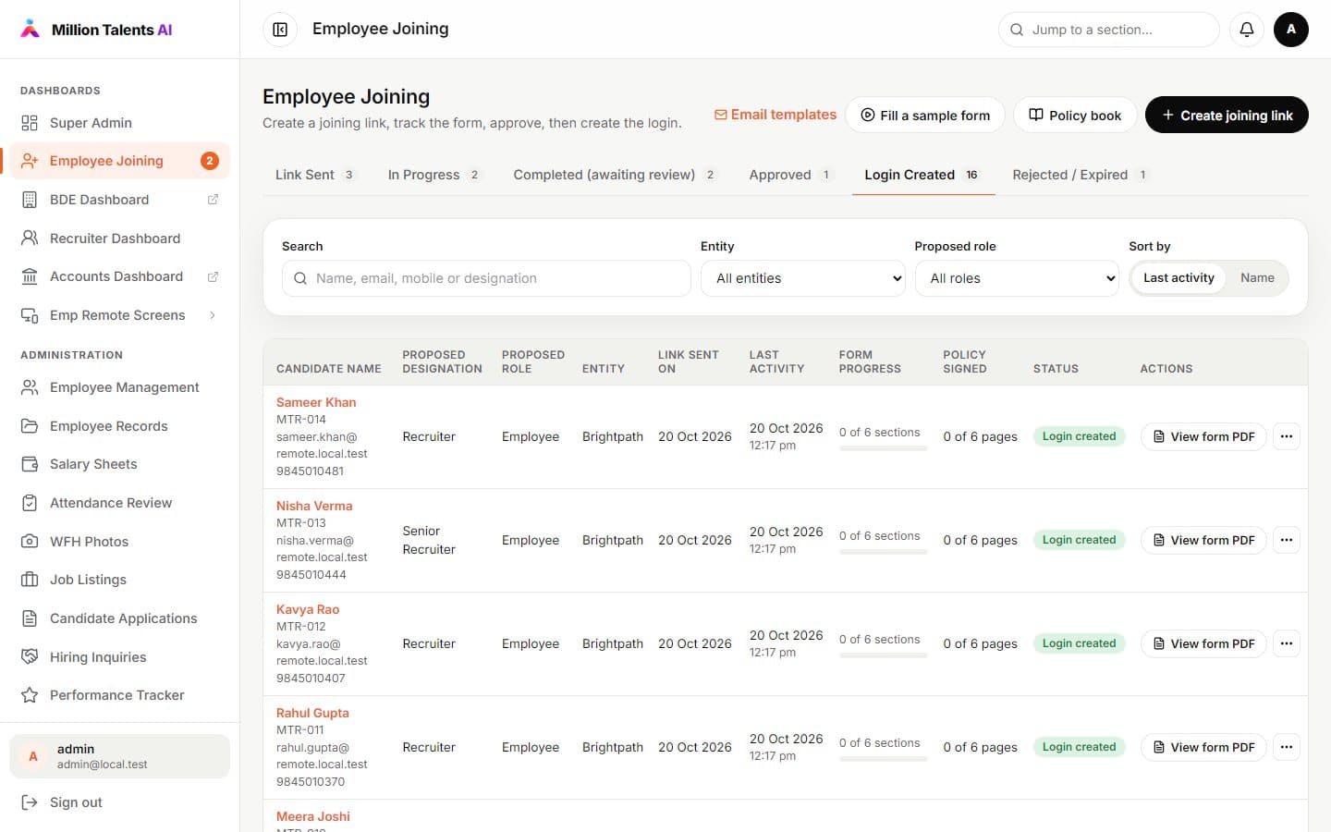
Task: Click Fill a sample form button
Action: [925, 116]
